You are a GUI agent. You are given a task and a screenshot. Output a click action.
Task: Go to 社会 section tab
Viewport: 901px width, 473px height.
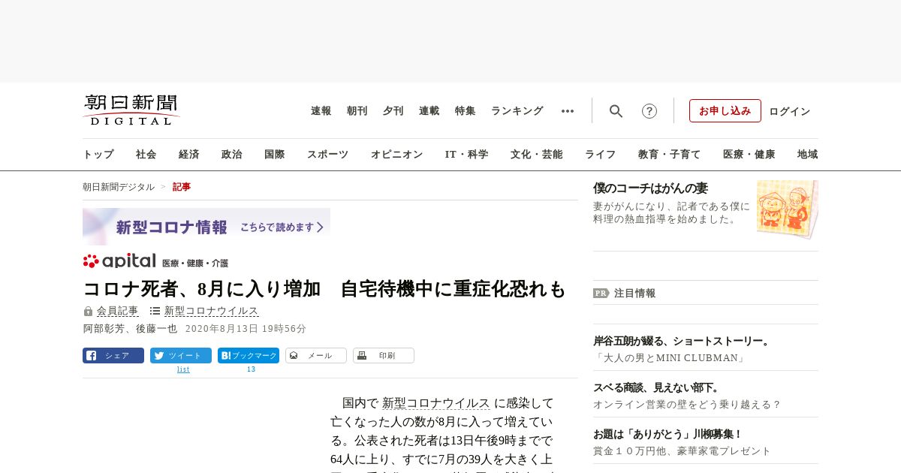pyautogui.click(x=146, y=155)
